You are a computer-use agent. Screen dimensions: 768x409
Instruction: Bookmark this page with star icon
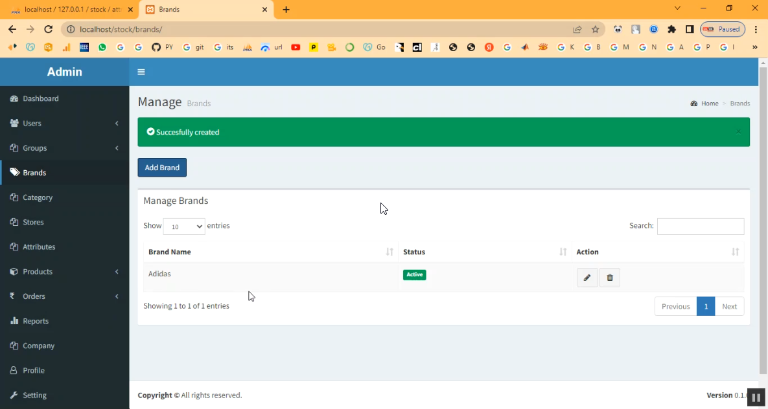(x=595, y=29)
